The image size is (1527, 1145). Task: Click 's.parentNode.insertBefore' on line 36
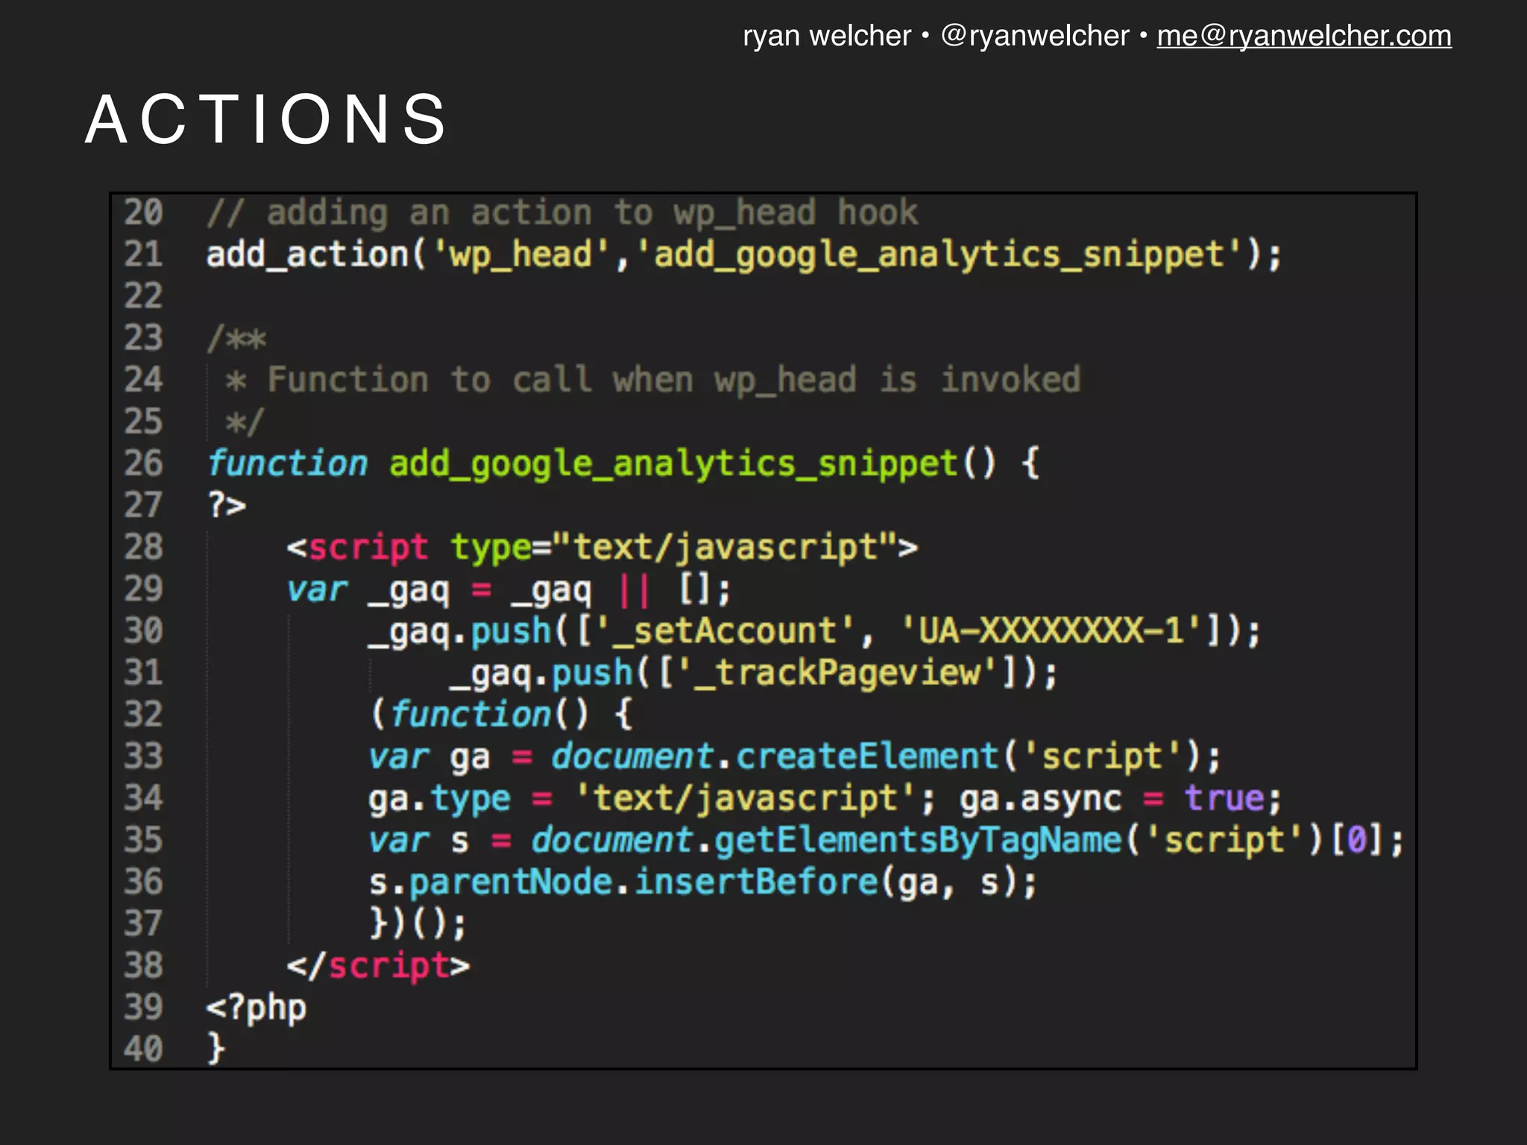coord(623,883)
